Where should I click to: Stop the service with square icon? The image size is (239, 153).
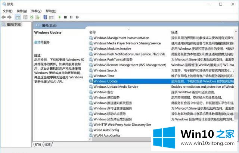pos(65,17)
